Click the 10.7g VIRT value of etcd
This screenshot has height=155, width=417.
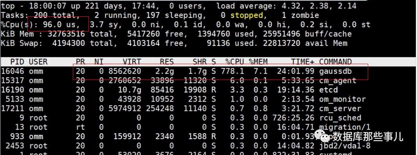[130, 90]
